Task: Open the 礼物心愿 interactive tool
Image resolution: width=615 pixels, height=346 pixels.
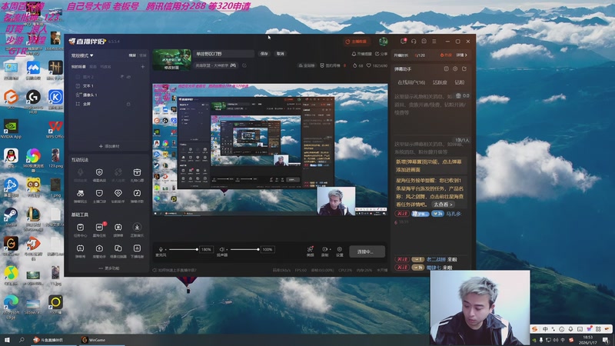Action: (137, 175)
